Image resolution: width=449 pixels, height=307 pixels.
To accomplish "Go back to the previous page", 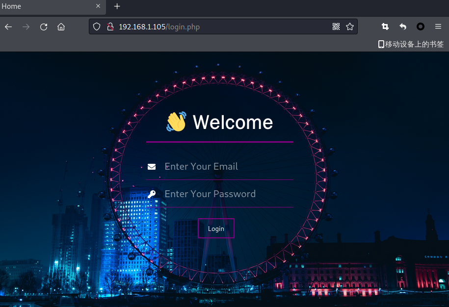I will point(8,27).
